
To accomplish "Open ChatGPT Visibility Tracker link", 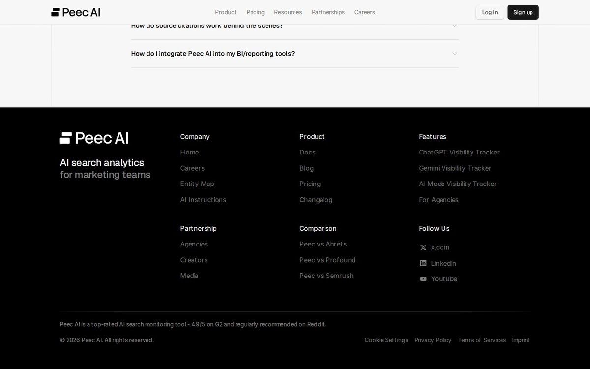I will click(459, 153).
